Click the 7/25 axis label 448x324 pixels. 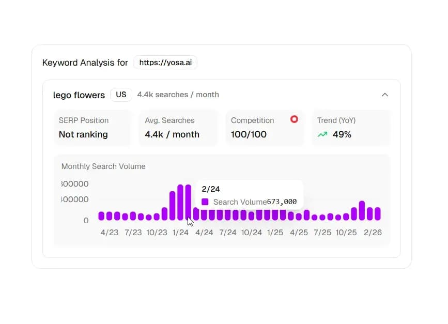[x=322, y=233]
